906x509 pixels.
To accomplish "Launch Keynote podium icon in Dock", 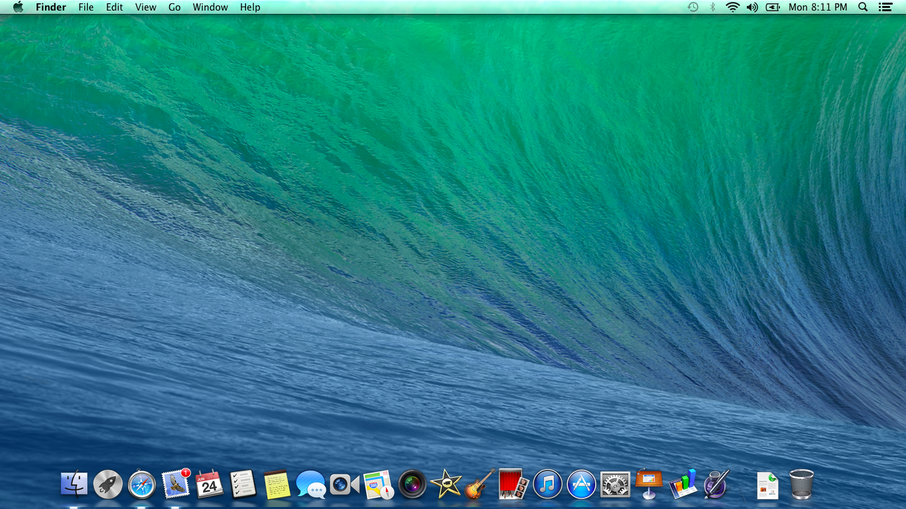I will coord(649,484).
